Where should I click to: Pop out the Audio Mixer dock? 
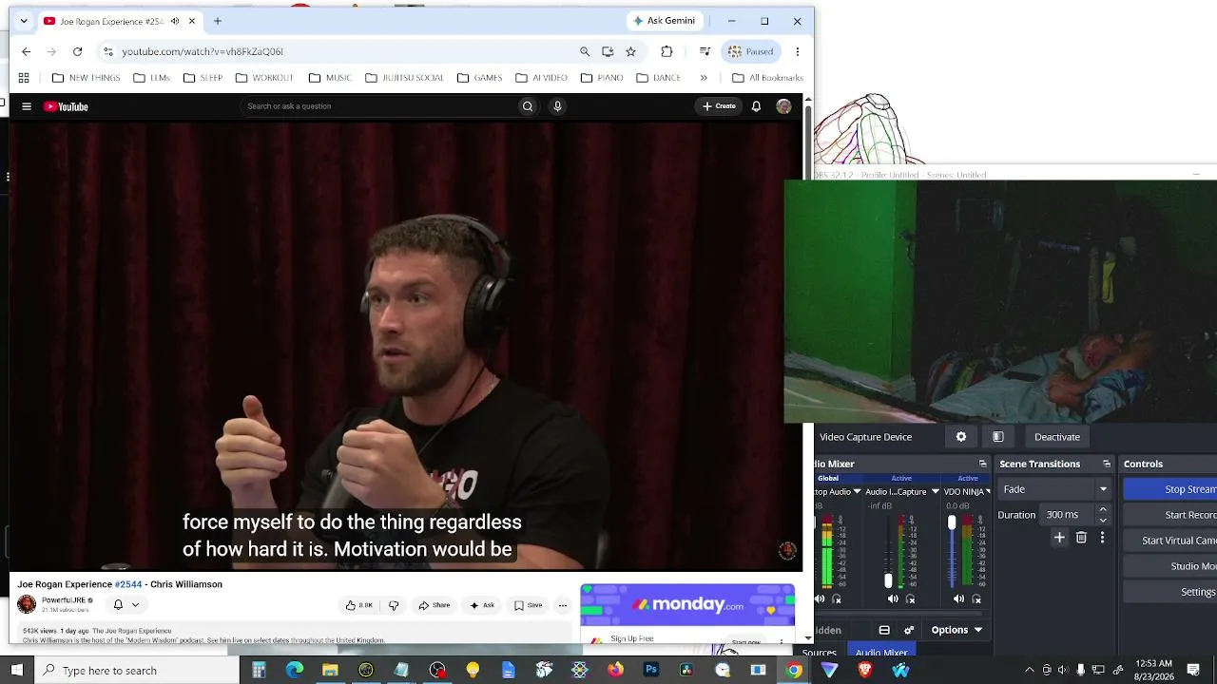coord(983,464)
